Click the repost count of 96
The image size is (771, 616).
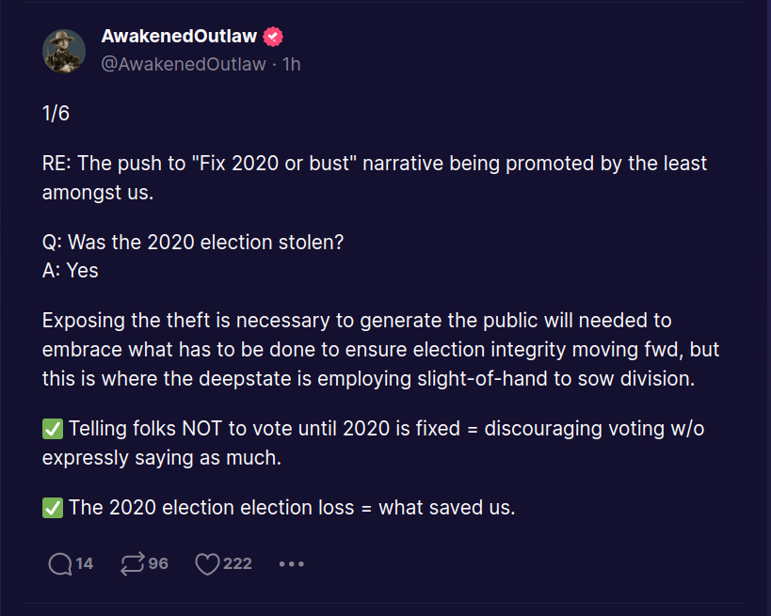coord(158,563)
